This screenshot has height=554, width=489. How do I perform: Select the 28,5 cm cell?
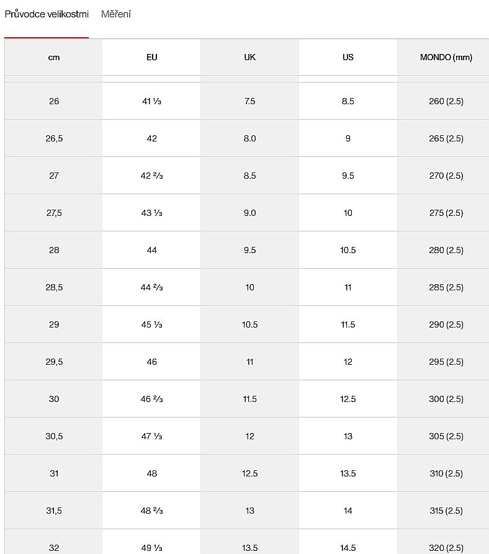(x=54, y=287)
